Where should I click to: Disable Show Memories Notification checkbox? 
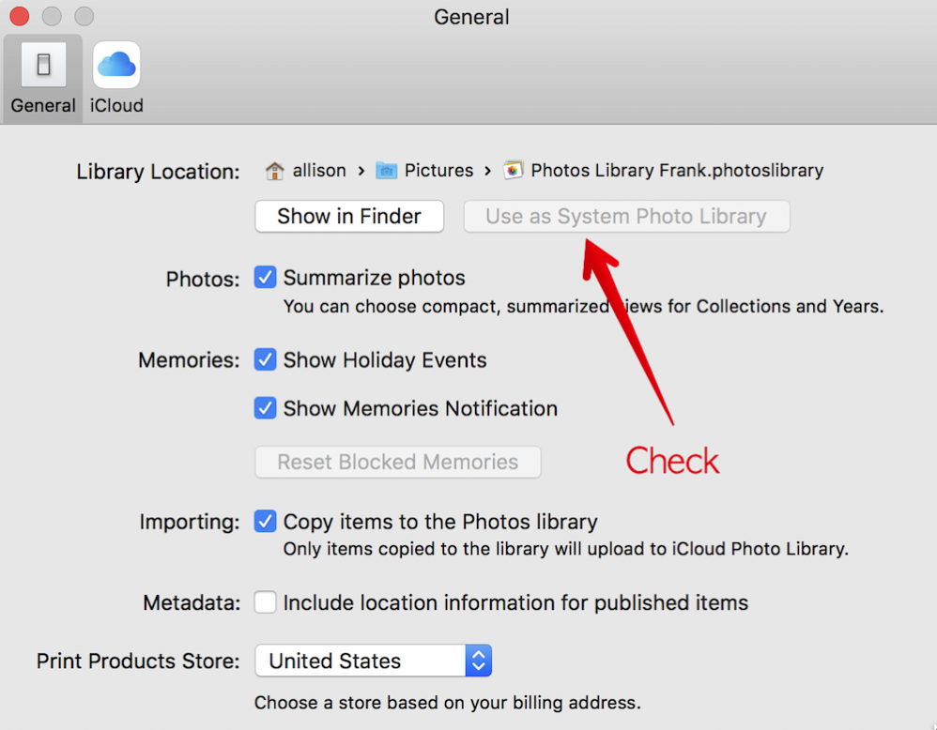[266, 408]
